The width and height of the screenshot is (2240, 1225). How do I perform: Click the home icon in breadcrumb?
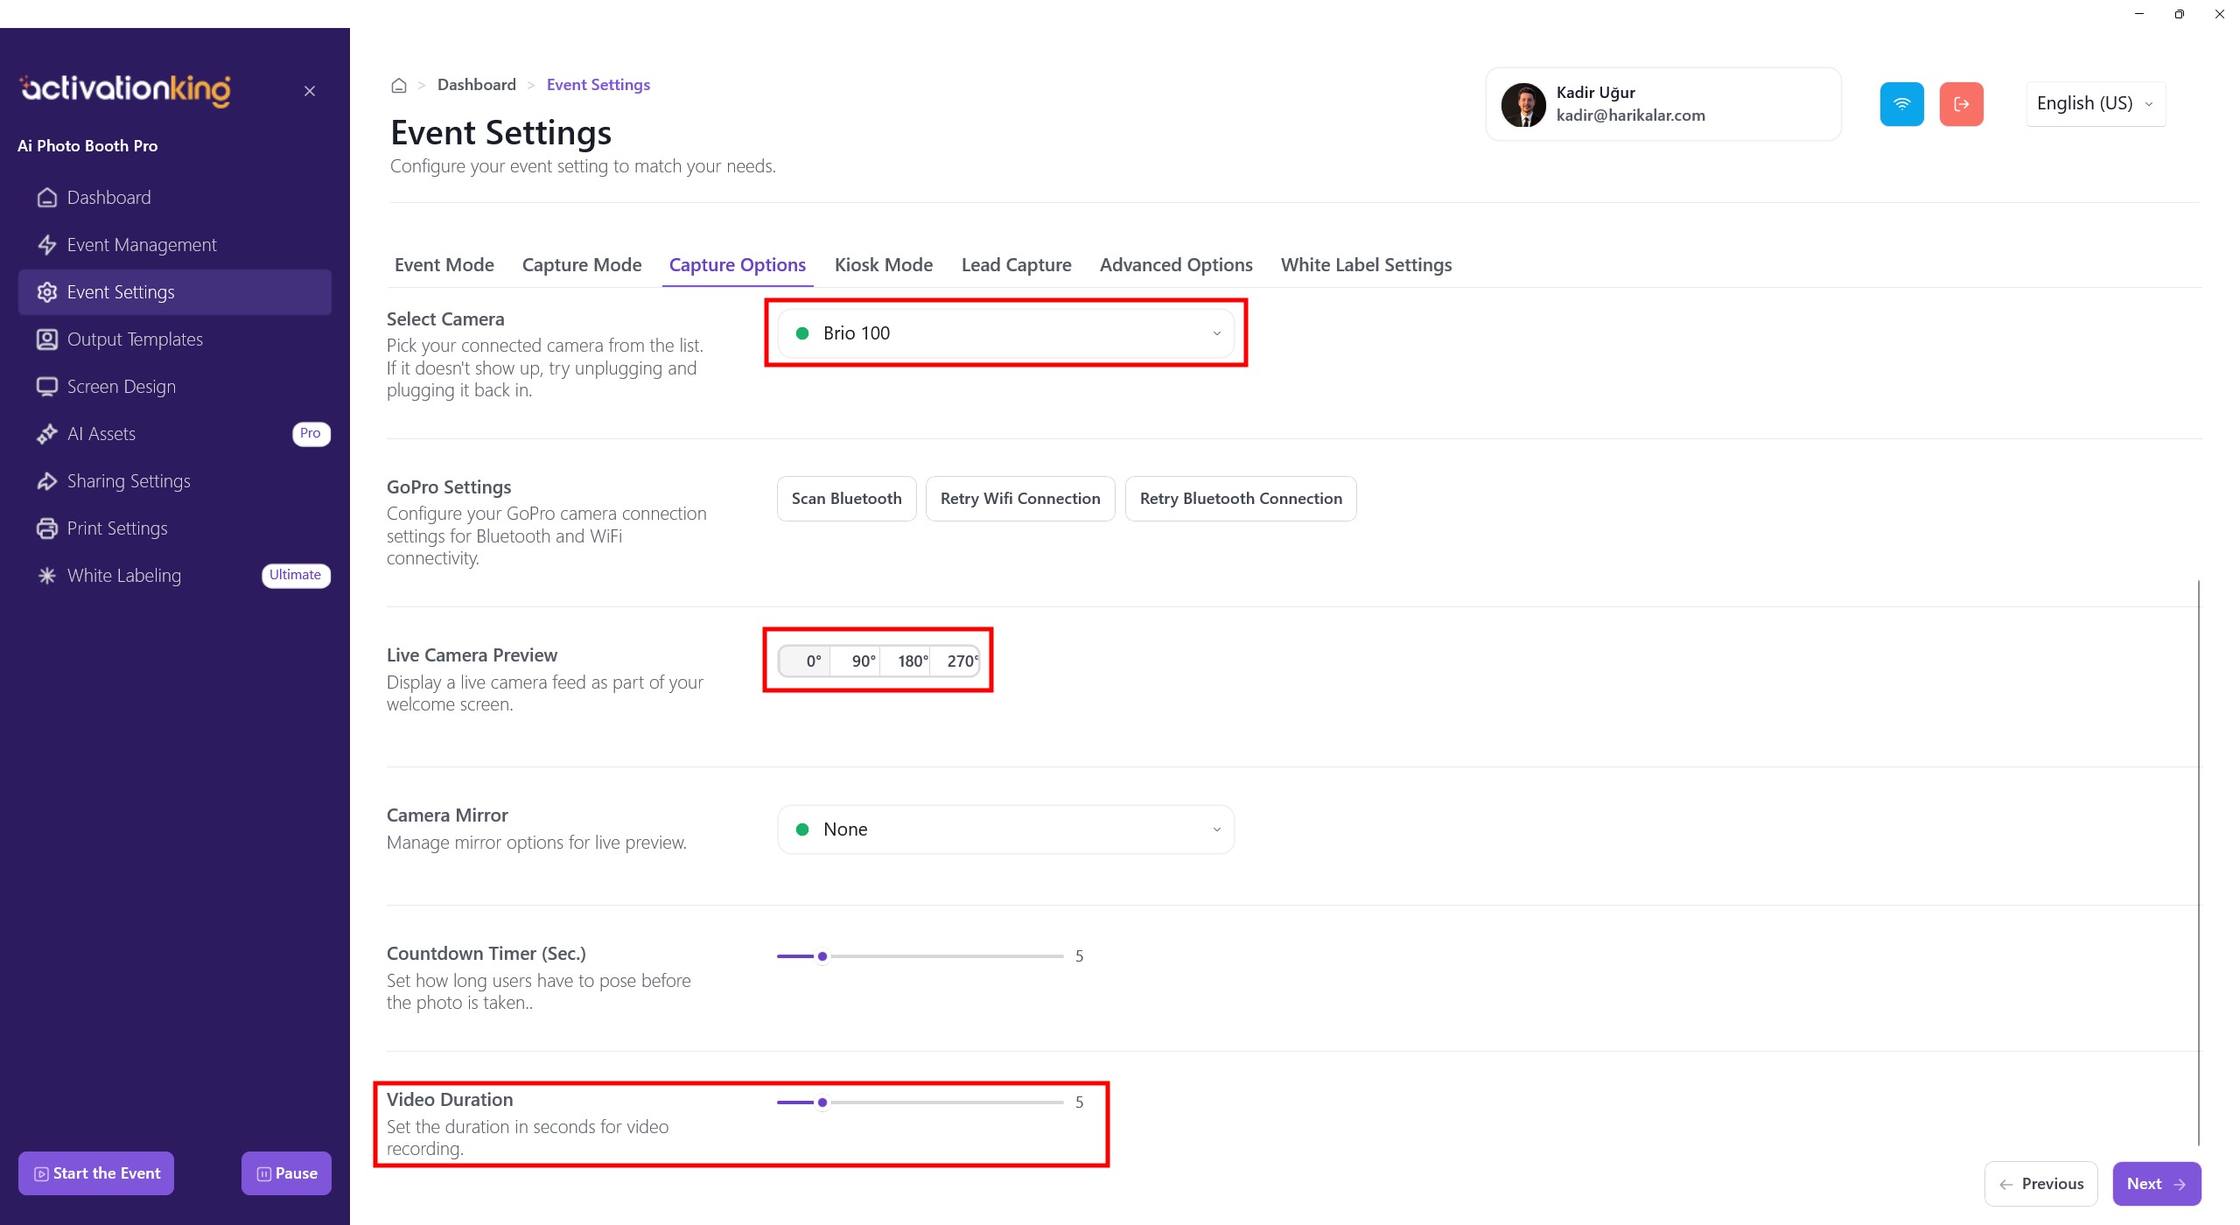coord(399,85)
